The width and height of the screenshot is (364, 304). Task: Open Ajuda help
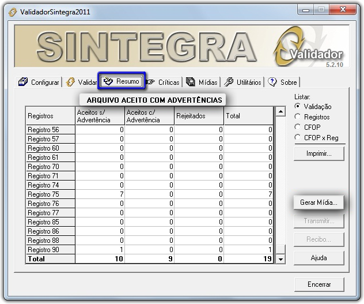[318, 258]
